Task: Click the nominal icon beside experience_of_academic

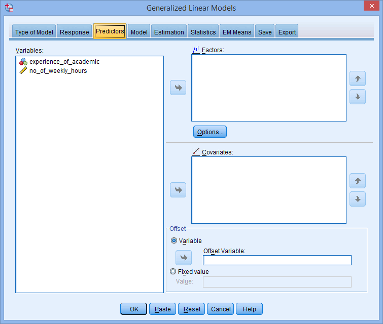Action: coord(23,62)
